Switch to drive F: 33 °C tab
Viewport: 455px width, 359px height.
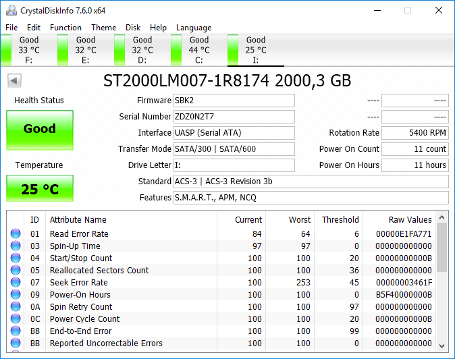pos(28,50)
